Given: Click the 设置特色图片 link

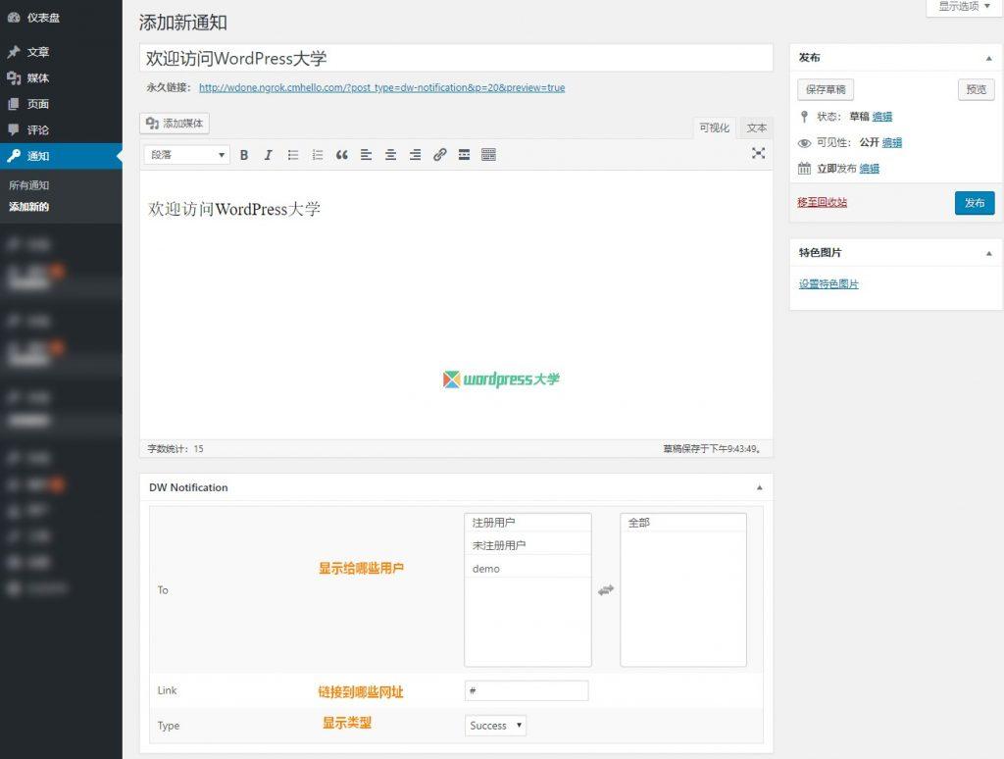Looking at the screenshot, I should 828,283.
